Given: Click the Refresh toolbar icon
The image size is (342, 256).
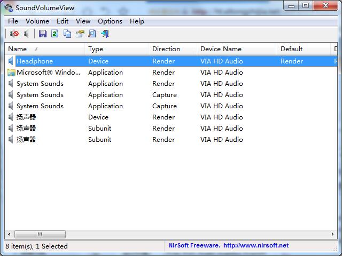Looking at the screenshot, I should coord(55,34).
